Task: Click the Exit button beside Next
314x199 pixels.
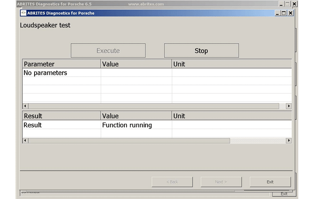Action: [270, 182]
